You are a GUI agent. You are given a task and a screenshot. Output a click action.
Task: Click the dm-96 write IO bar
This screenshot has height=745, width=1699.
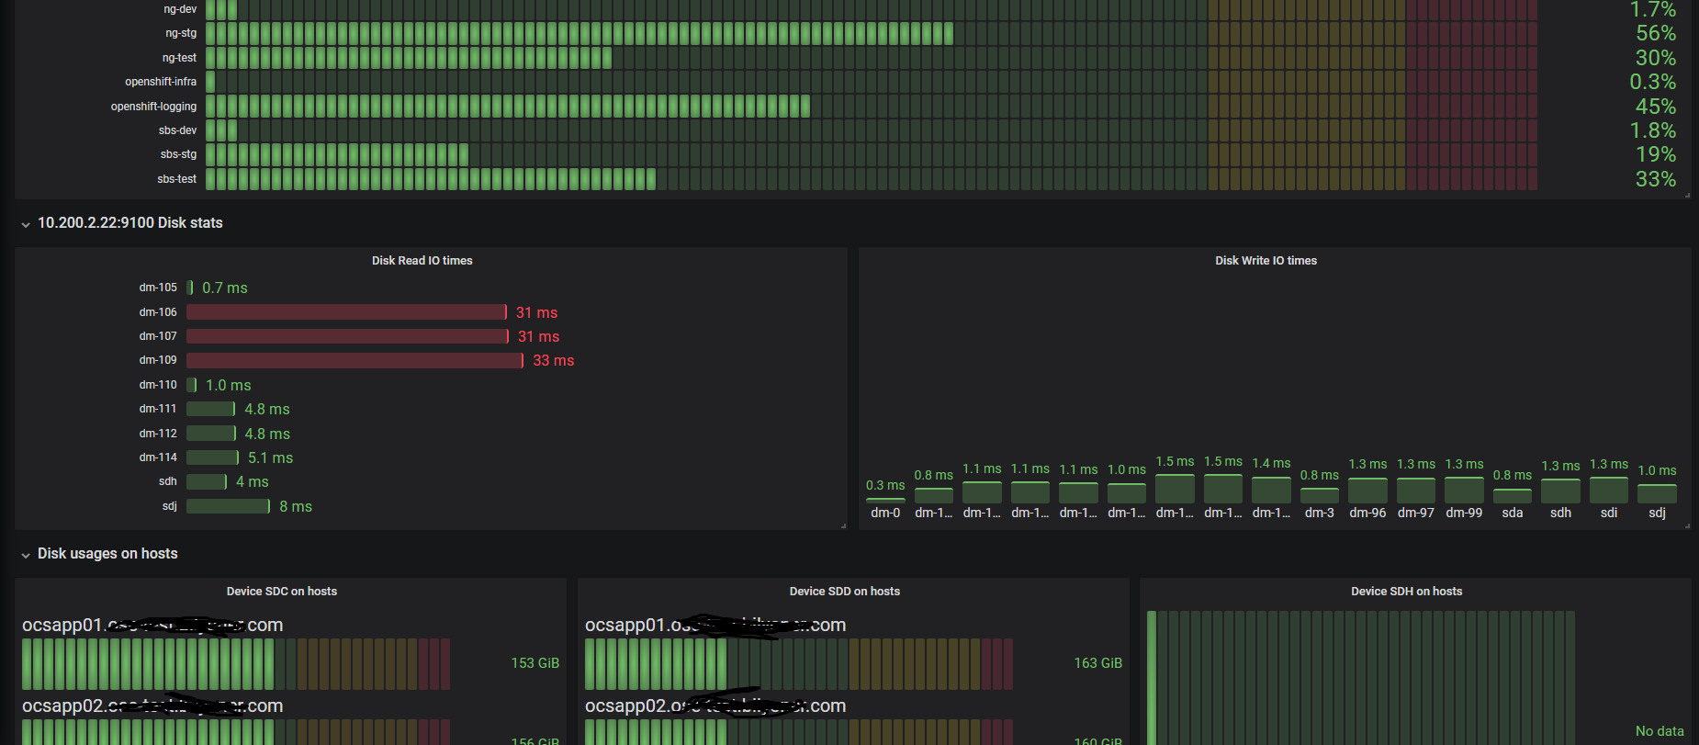click(x=1367, y=491)
